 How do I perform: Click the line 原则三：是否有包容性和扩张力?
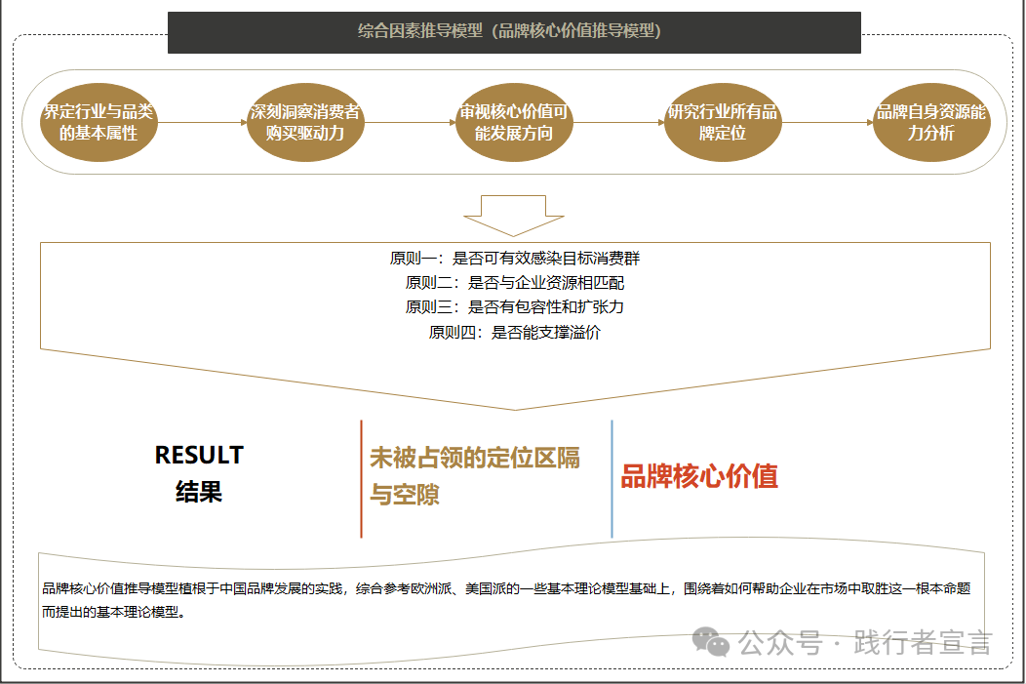pyautogui.click(x=514, y=307)
